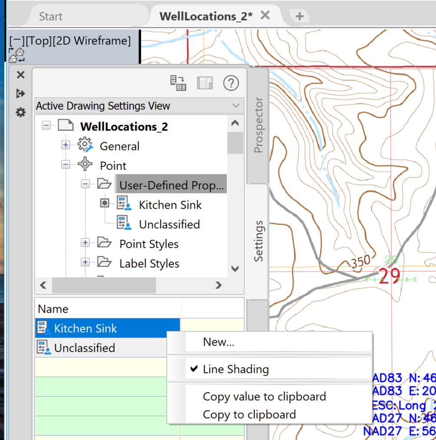Click the Help question mark icon in Toolspace
The height and width of the screenshot is (440, 436).
(231, 83)
